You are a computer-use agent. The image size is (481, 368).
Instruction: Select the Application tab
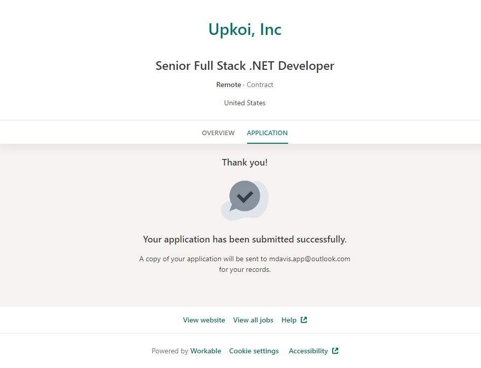(x=267, y=133)
